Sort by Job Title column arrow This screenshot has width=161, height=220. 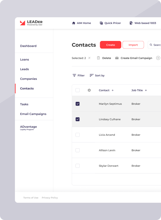(146, 90)
